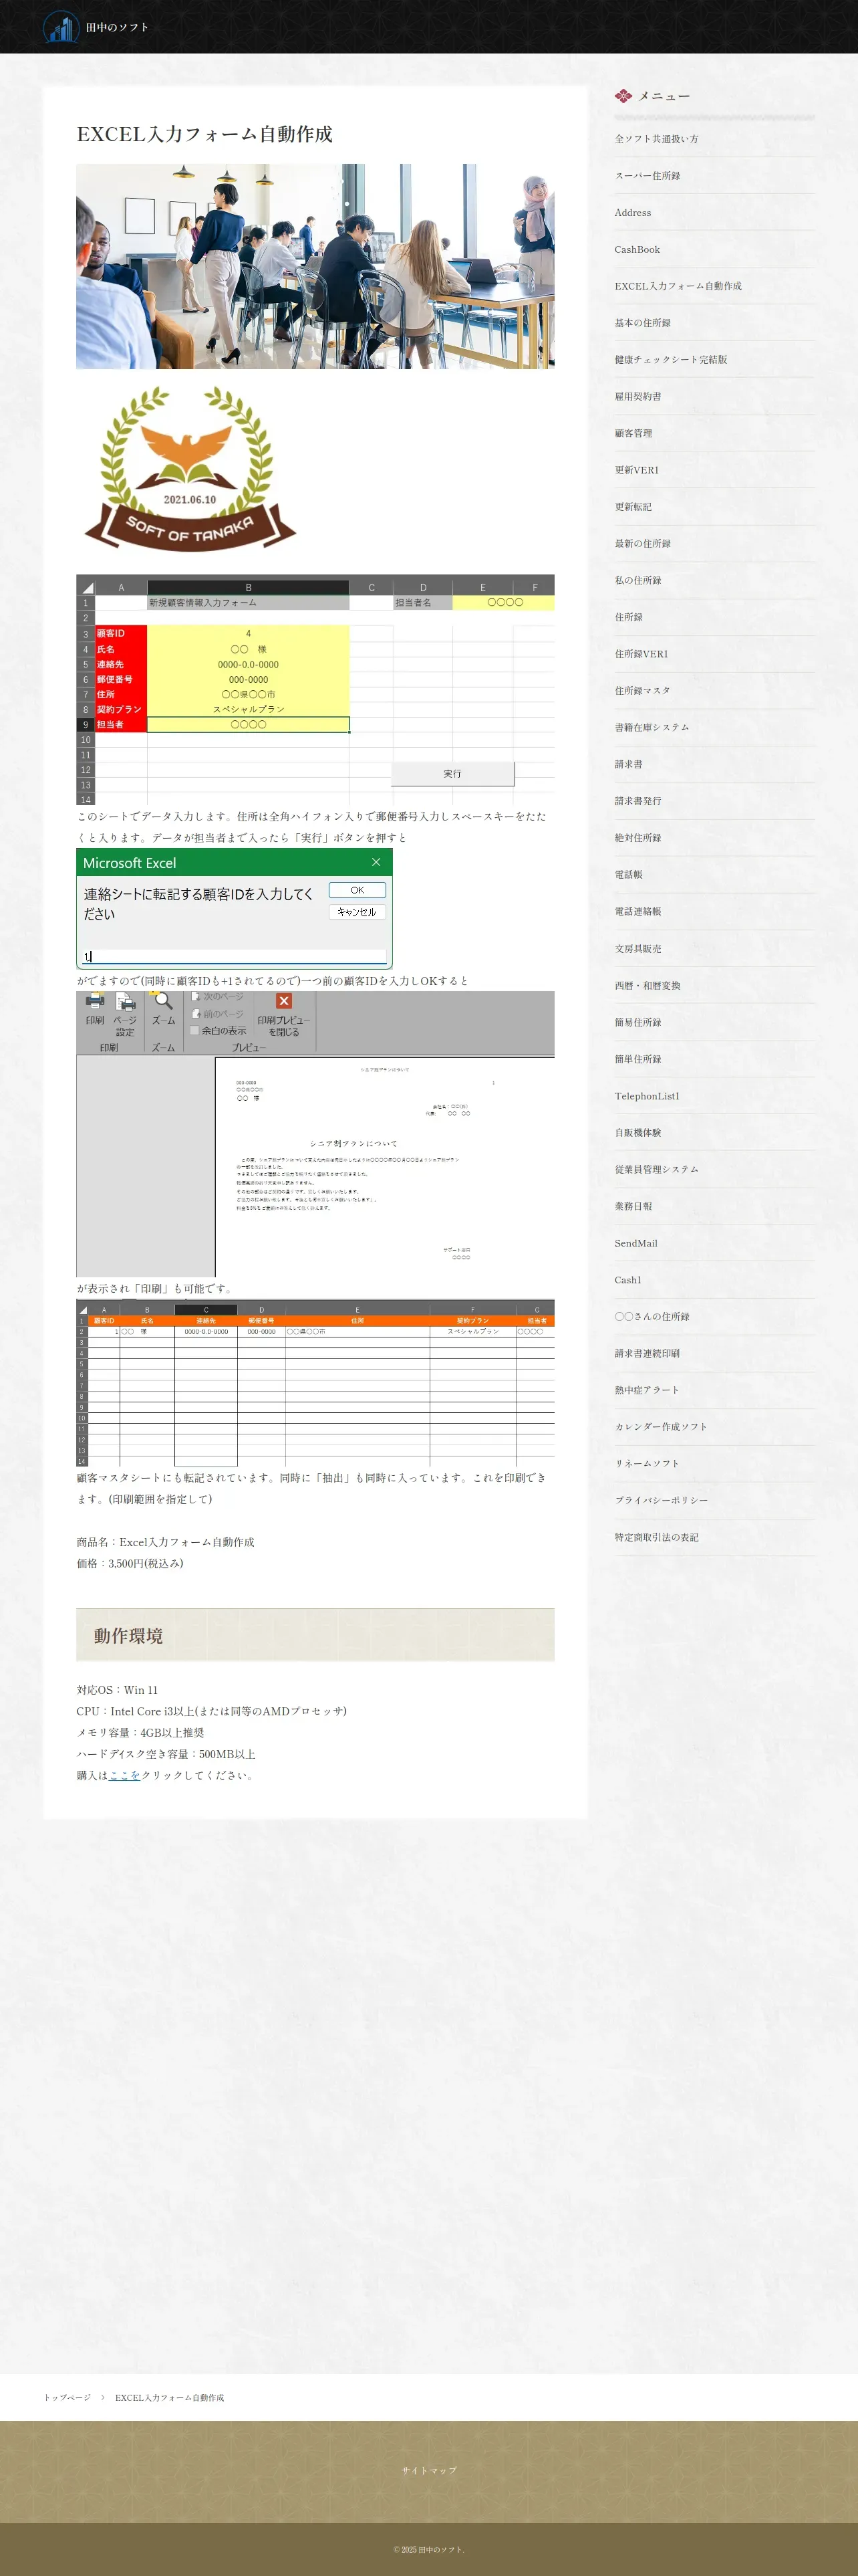
Task: Open 全ソフト共通扱い方 in sidebar menu
Action: tap(656, 139)
